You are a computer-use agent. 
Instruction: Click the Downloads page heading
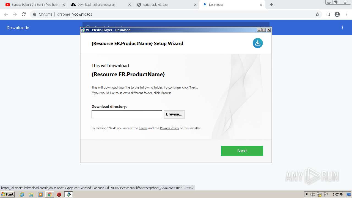pyautogui.click(x=18, y=28)
